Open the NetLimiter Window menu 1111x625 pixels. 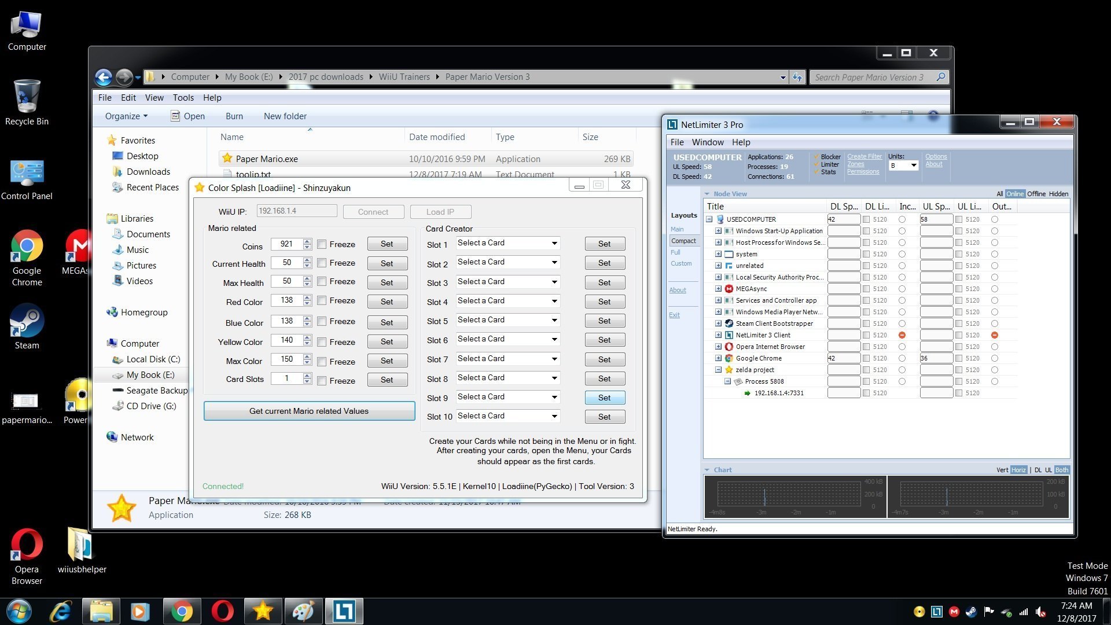coord(708,142)
